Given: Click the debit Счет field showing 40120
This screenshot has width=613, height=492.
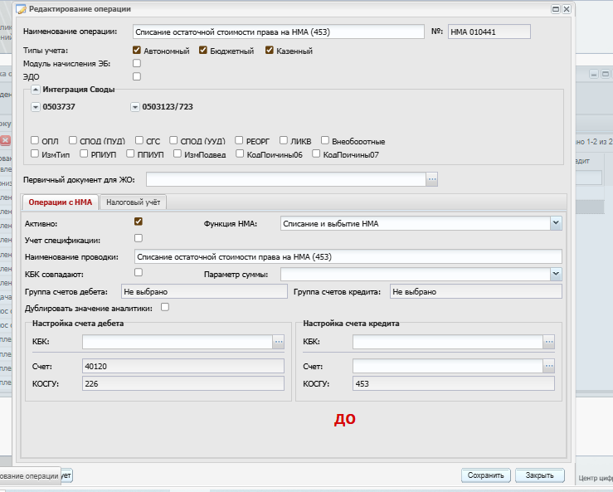Looking at the screenshot, I should [x=183, y=367].
